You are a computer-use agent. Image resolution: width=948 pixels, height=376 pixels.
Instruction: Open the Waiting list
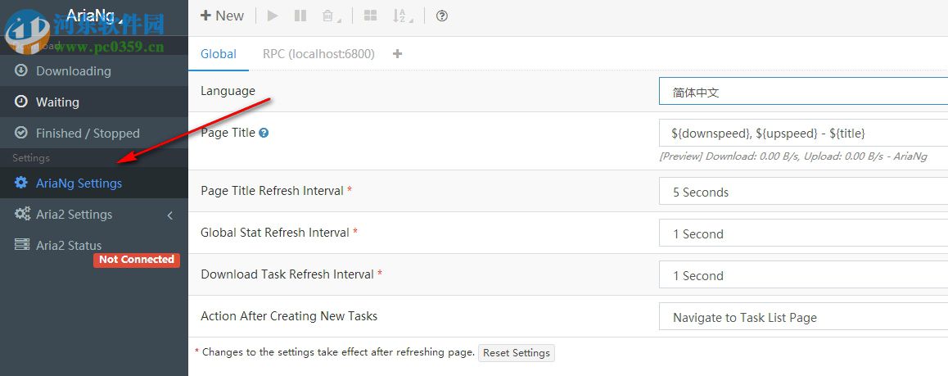pos(94,102)
